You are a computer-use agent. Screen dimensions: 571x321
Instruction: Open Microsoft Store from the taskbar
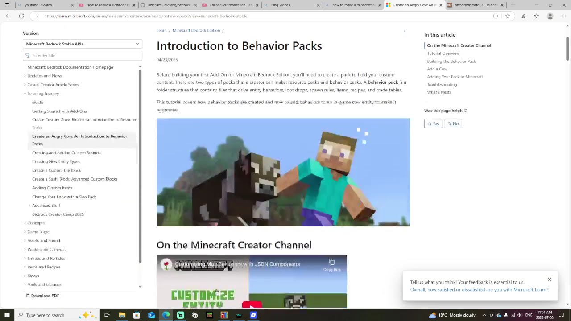137,315
